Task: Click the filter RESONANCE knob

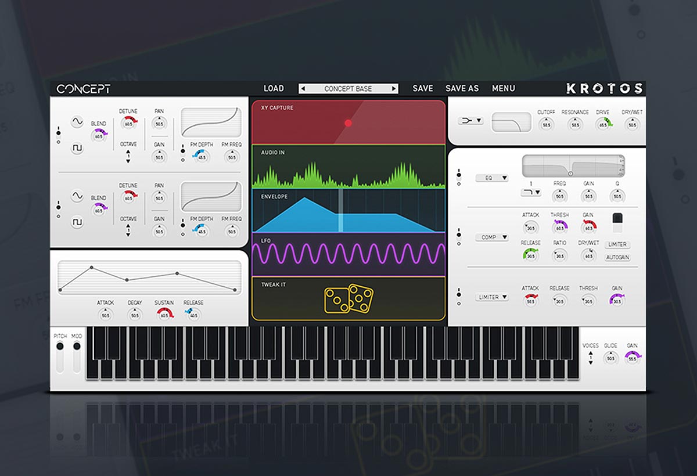Action: click(x=575, y=124)
